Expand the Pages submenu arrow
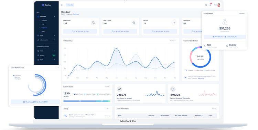Image resolution: width=258 pixels, height=130 pixels. pos(54,60)
